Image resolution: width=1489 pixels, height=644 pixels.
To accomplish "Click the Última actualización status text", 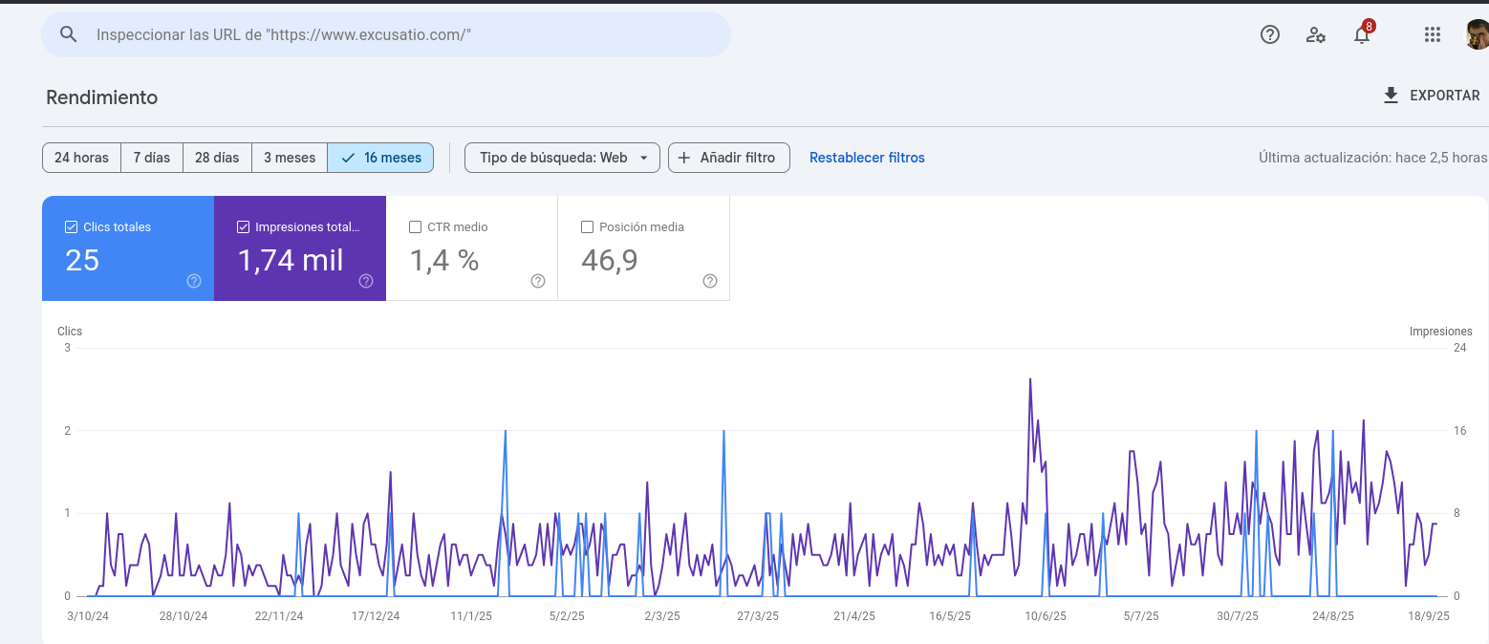I will click(1372, 158).
